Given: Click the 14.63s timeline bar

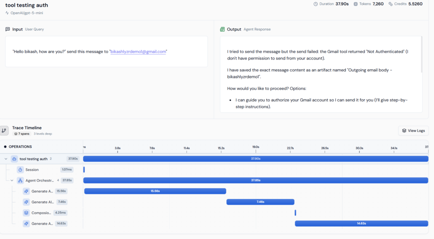Looking at the screenshot, I should point(361,223).
